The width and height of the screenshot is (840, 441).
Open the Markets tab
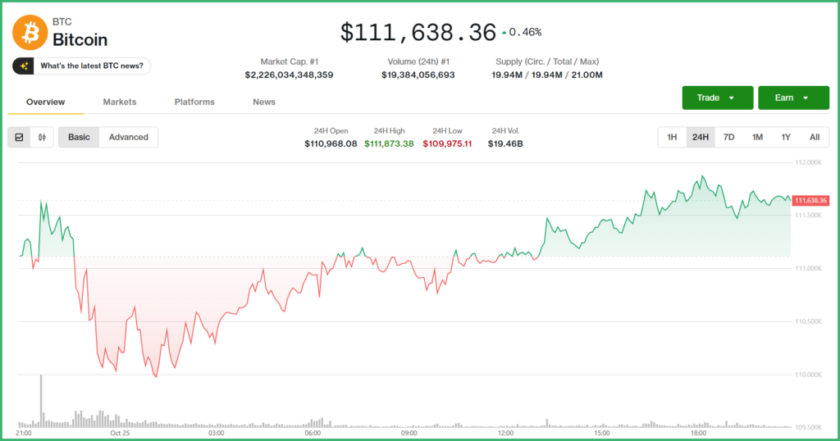click(x=120, y=102)
